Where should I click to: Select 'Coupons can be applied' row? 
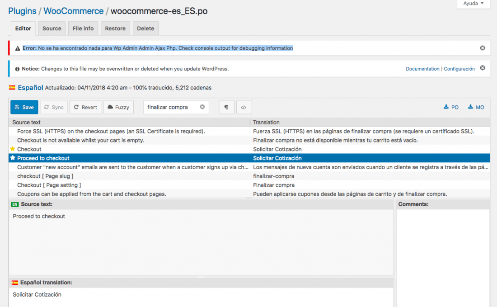(x=249, y=194)
